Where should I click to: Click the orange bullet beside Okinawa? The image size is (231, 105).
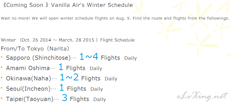2,77
